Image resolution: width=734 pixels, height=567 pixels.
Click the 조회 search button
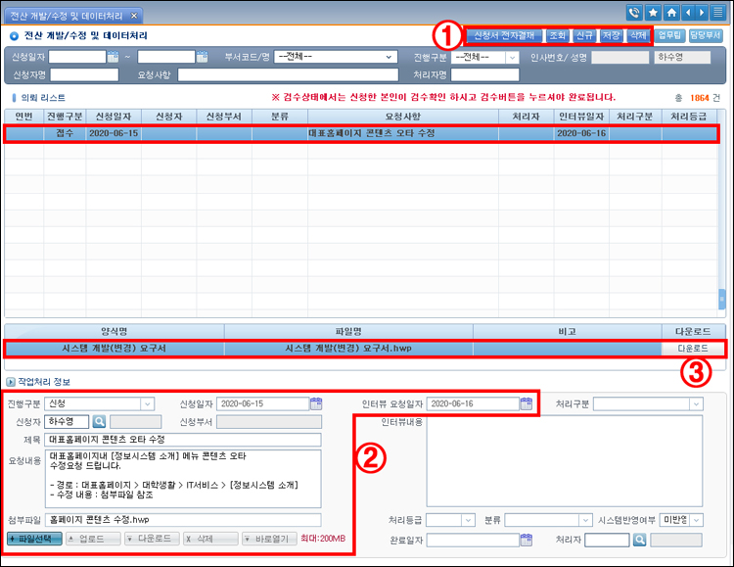point(557,35)
